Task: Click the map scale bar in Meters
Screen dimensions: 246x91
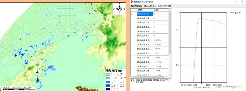Action: [x=18, y=88]
